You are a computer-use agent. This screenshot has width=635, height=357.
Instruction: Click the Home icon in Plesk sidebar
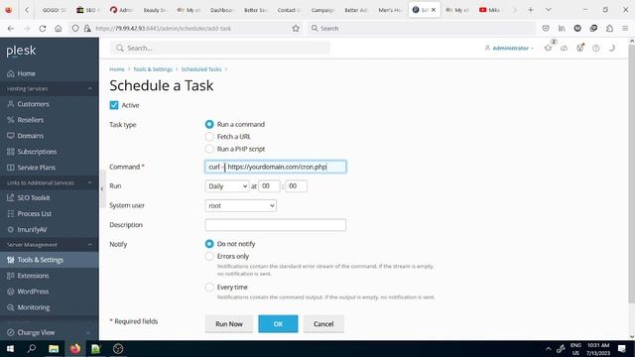tap(11, 73)
